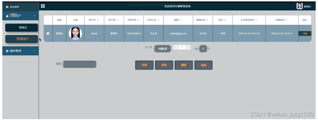Click the 管理员 avatar in top right
This screenshot has height=120, width=318.
point(299,6)
